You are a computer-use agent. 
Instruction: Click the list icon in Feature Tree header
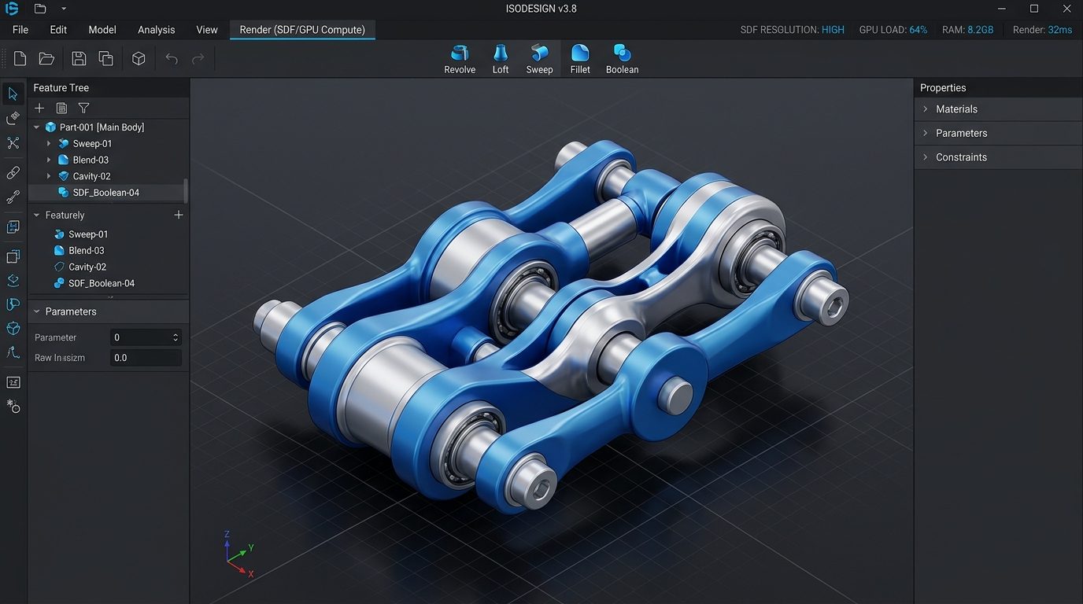pyautogui.click(x=61, y=108)
